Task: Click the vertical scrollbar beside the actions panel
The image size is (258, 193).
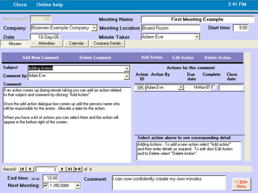Action: pyautogui.click(x=247, y=107)
